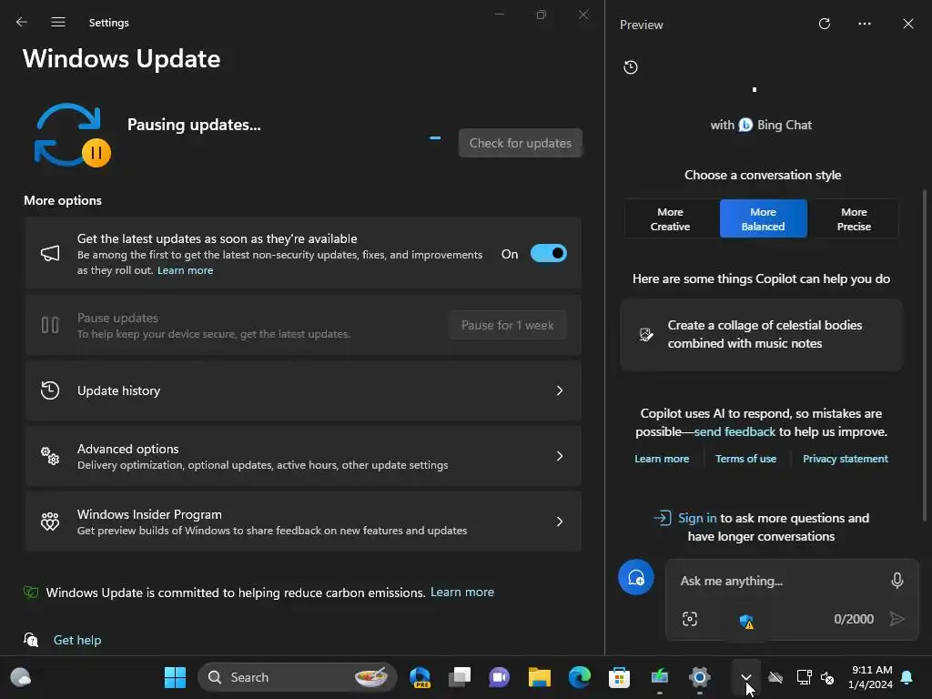Click the Update history clock icon

tap(50, 390)
